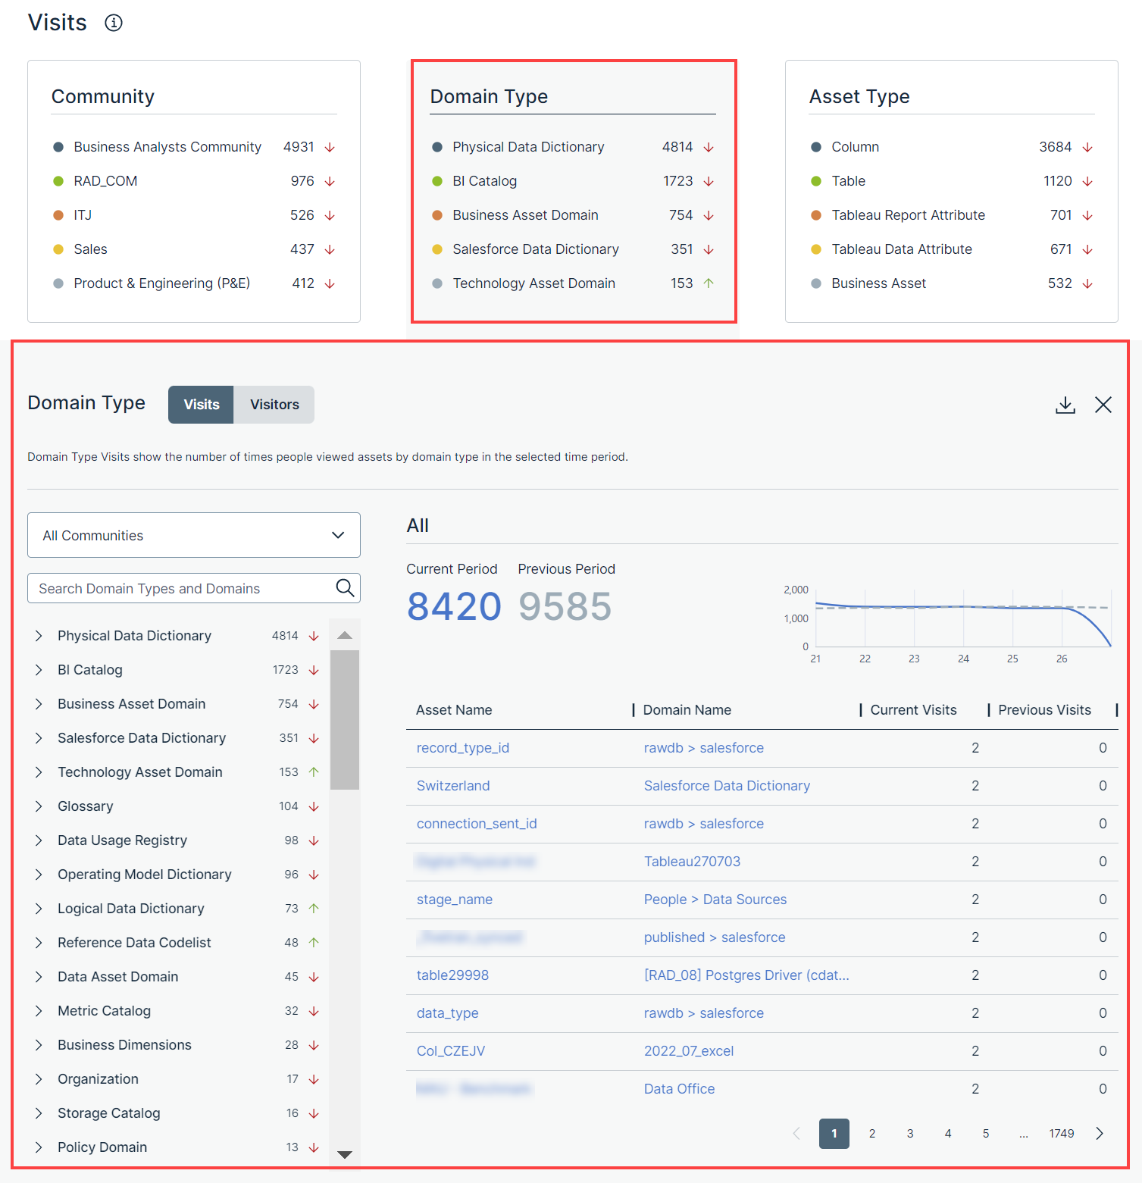Expand the Physical Data Dictionary tree item
This screenshot has height=1183, width=1142.
tap(39, 636)
